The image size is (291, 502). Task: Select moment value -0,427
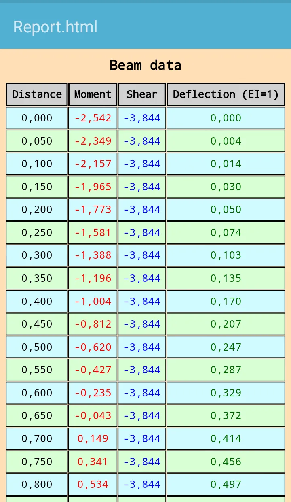pos(93,370)
